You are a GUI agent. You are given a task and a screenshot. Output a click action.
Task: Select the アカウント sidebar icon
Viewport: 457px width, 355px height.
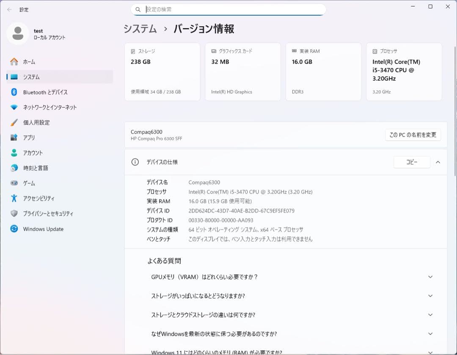coord(14,153)
